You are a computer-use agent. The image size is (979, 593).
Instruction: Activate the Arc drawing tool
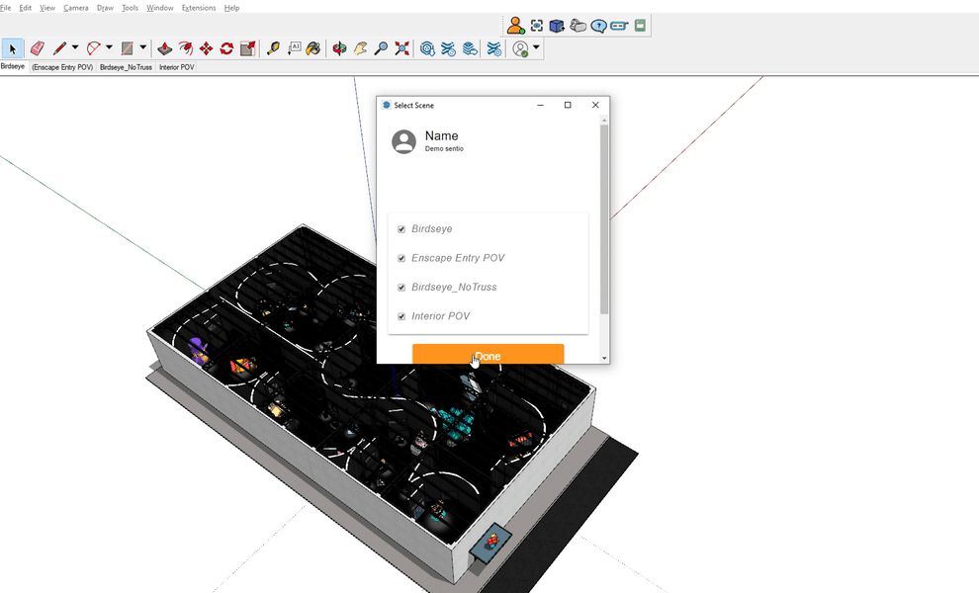coord(94,48)
